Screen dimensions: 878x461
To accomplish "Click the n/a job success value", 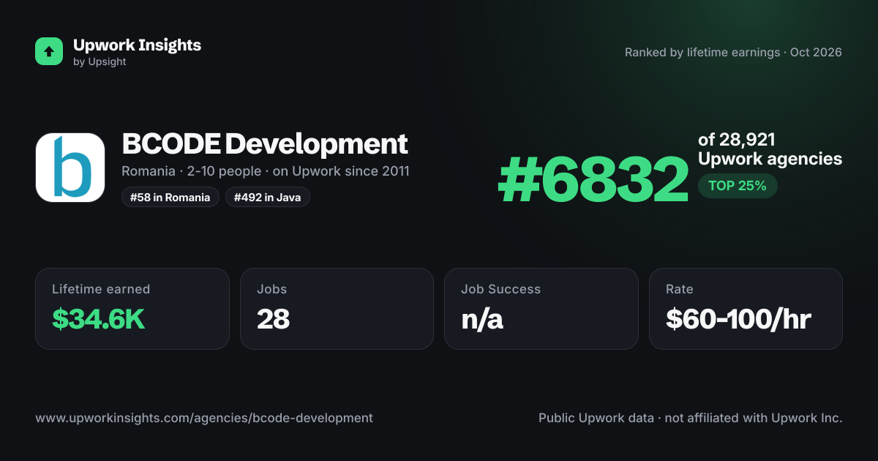I will (482, 319).
